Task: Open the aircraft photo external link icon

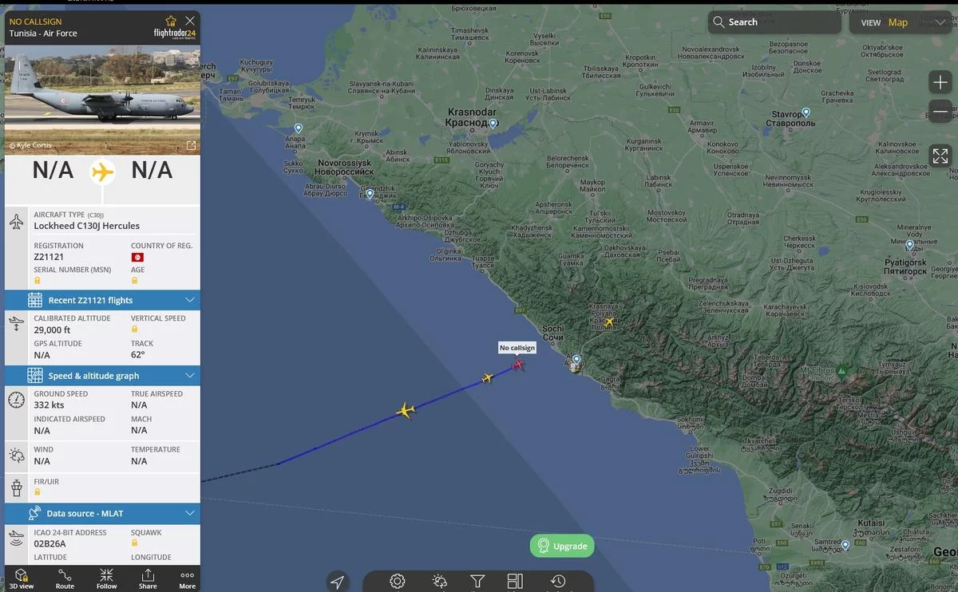Action: click(x=191, y=145)
